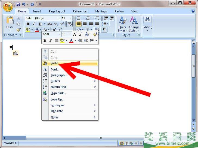Switch to Review tab
The image size is (198, 148).
(x=119, y=11)
